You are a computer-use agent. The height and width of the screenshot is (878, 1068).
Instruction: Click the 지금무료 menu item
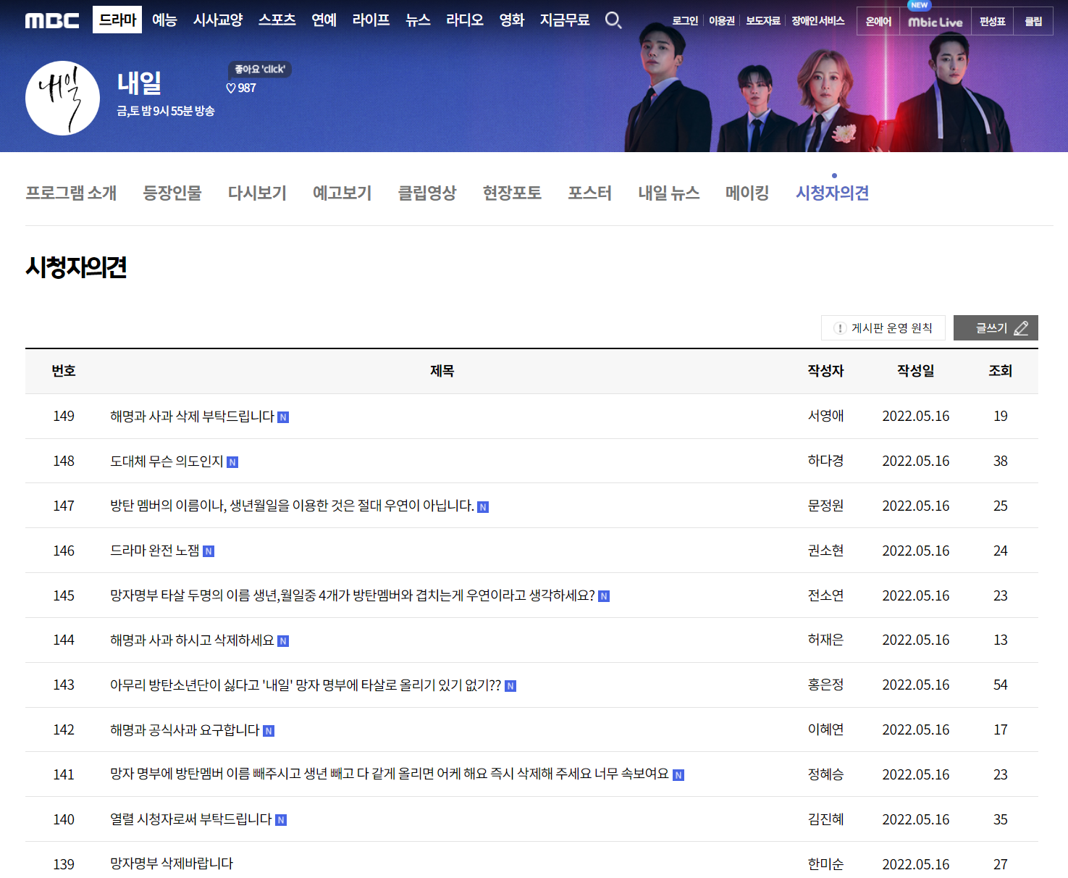coord(565,20)
